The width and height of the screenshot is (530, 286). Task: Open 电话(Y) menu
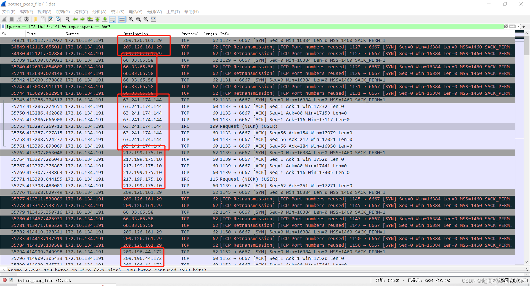tap(136, 12)
